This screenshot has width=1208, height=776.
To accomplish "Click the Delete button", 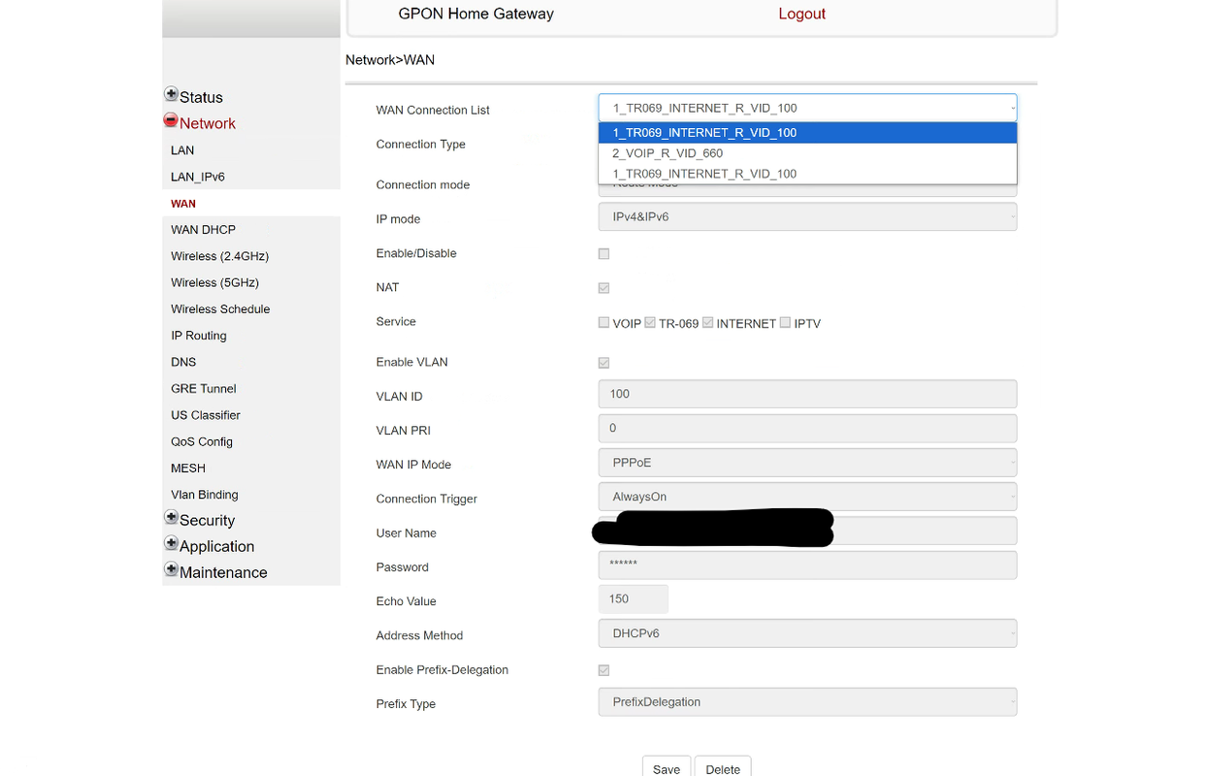I will (x=723, y=768).
